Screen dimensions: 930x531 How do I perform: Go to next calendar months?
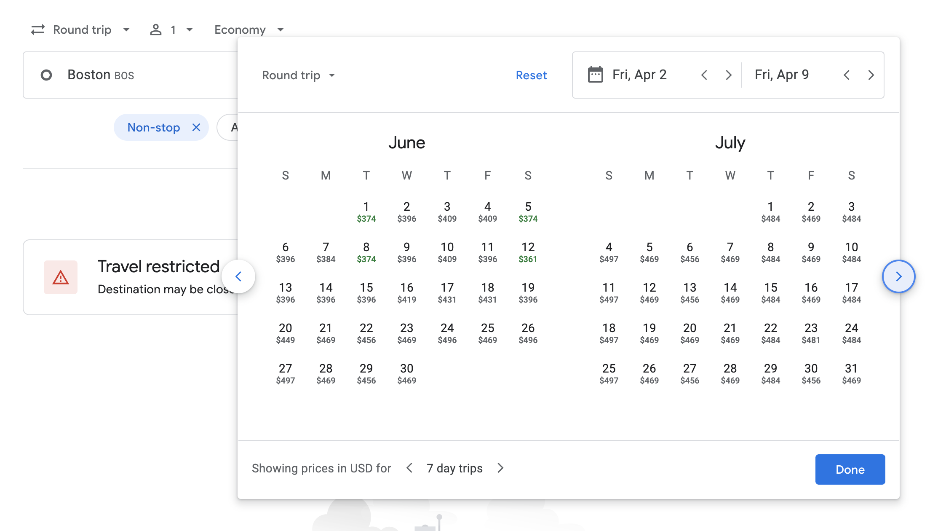coord(898,276)
